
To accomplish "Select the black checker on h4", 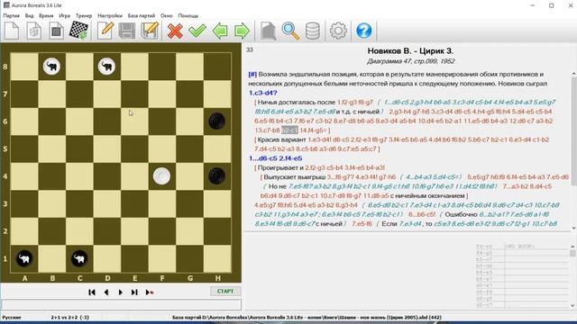I will click(217, 176).
